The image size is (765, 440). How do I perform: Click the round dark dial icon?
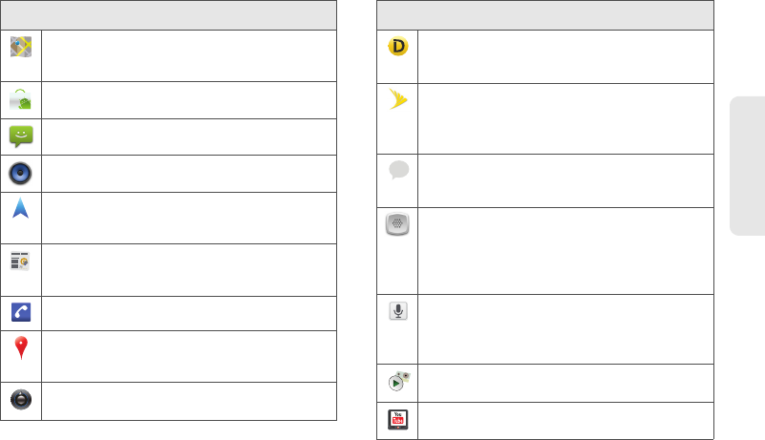coord(21,401)
